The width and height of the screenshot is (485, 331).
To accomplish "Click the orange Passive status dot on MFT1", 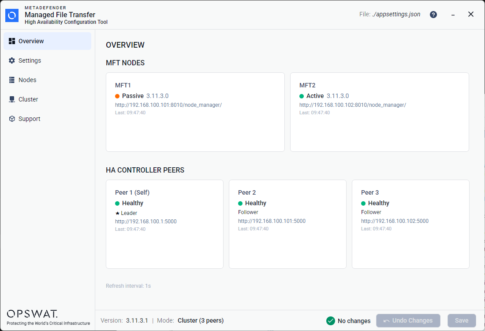I will [x=117, y=96].
